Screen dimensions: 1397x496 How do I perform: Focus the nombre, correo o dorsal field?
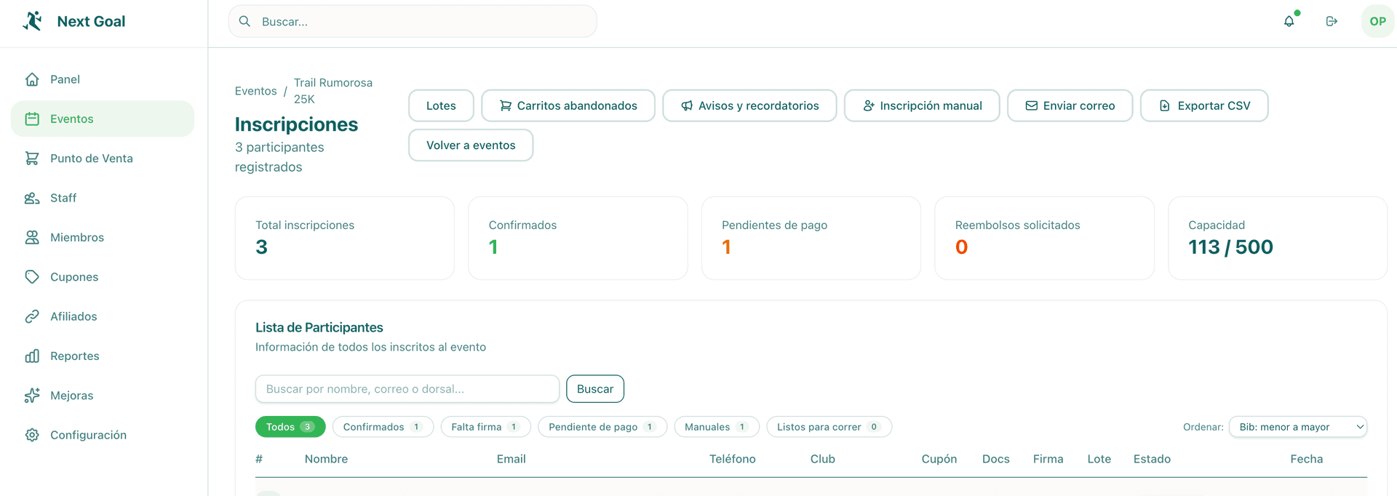tap(407, 389)
